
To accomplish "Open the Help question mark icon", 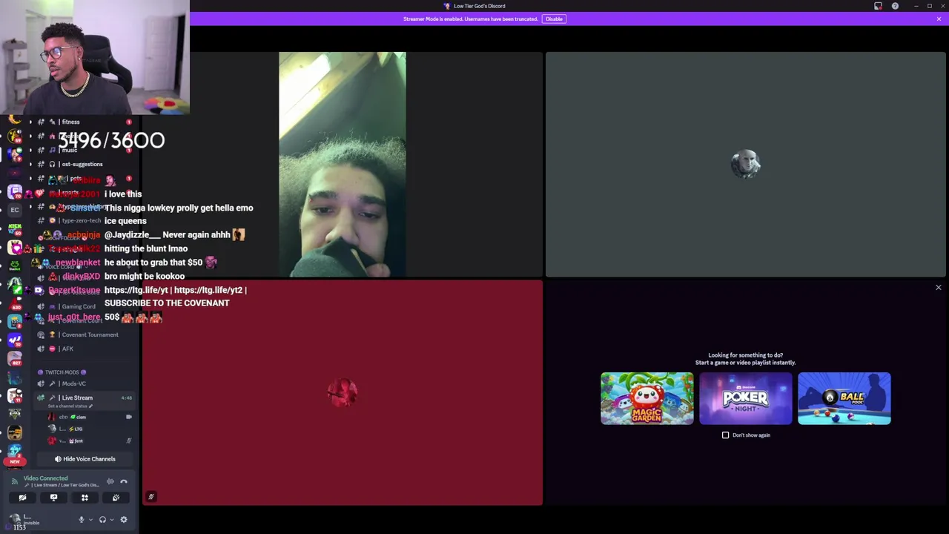I will tap(895, 6).
